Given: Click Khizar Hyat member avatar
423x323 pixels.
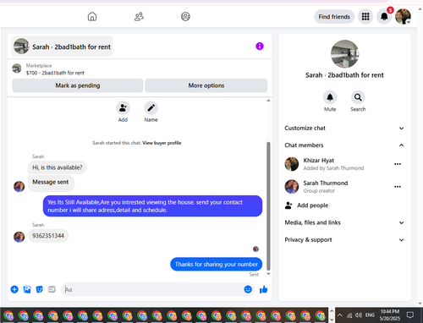Looking at the screenshot, I should click(x=292, y=164).
